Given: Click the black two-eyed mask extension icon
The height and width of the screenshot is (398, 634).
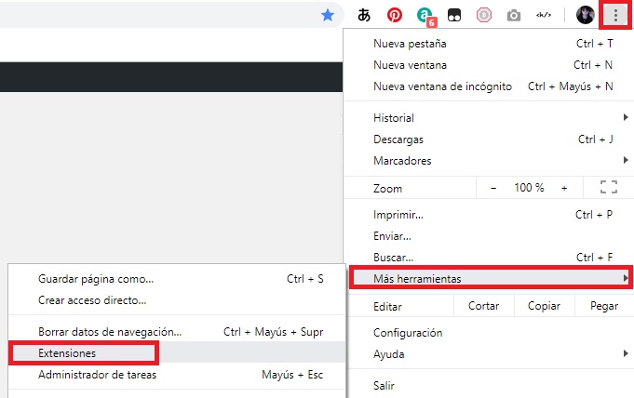Looking at the screenshot, I should 454,15.
